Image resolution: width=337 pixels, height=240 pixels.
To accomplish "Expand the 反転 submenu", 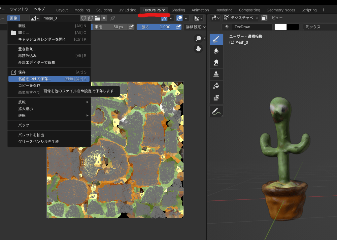I will pyautogui.click(x=49, y=102).
